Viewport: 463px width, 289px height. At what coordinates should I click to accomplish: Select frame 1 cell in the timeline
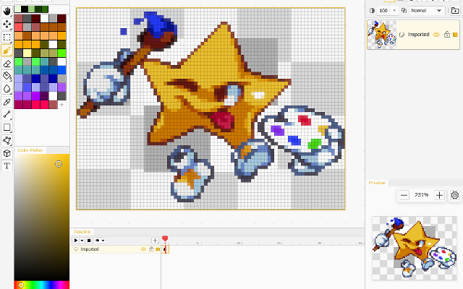pyautogui.click(x=166, y=249)
